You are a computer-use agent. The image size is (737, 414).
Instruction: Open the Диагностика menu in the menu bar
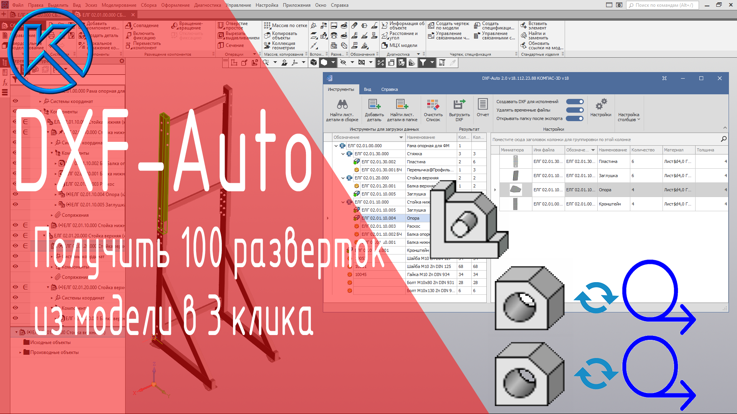[207, 5]
